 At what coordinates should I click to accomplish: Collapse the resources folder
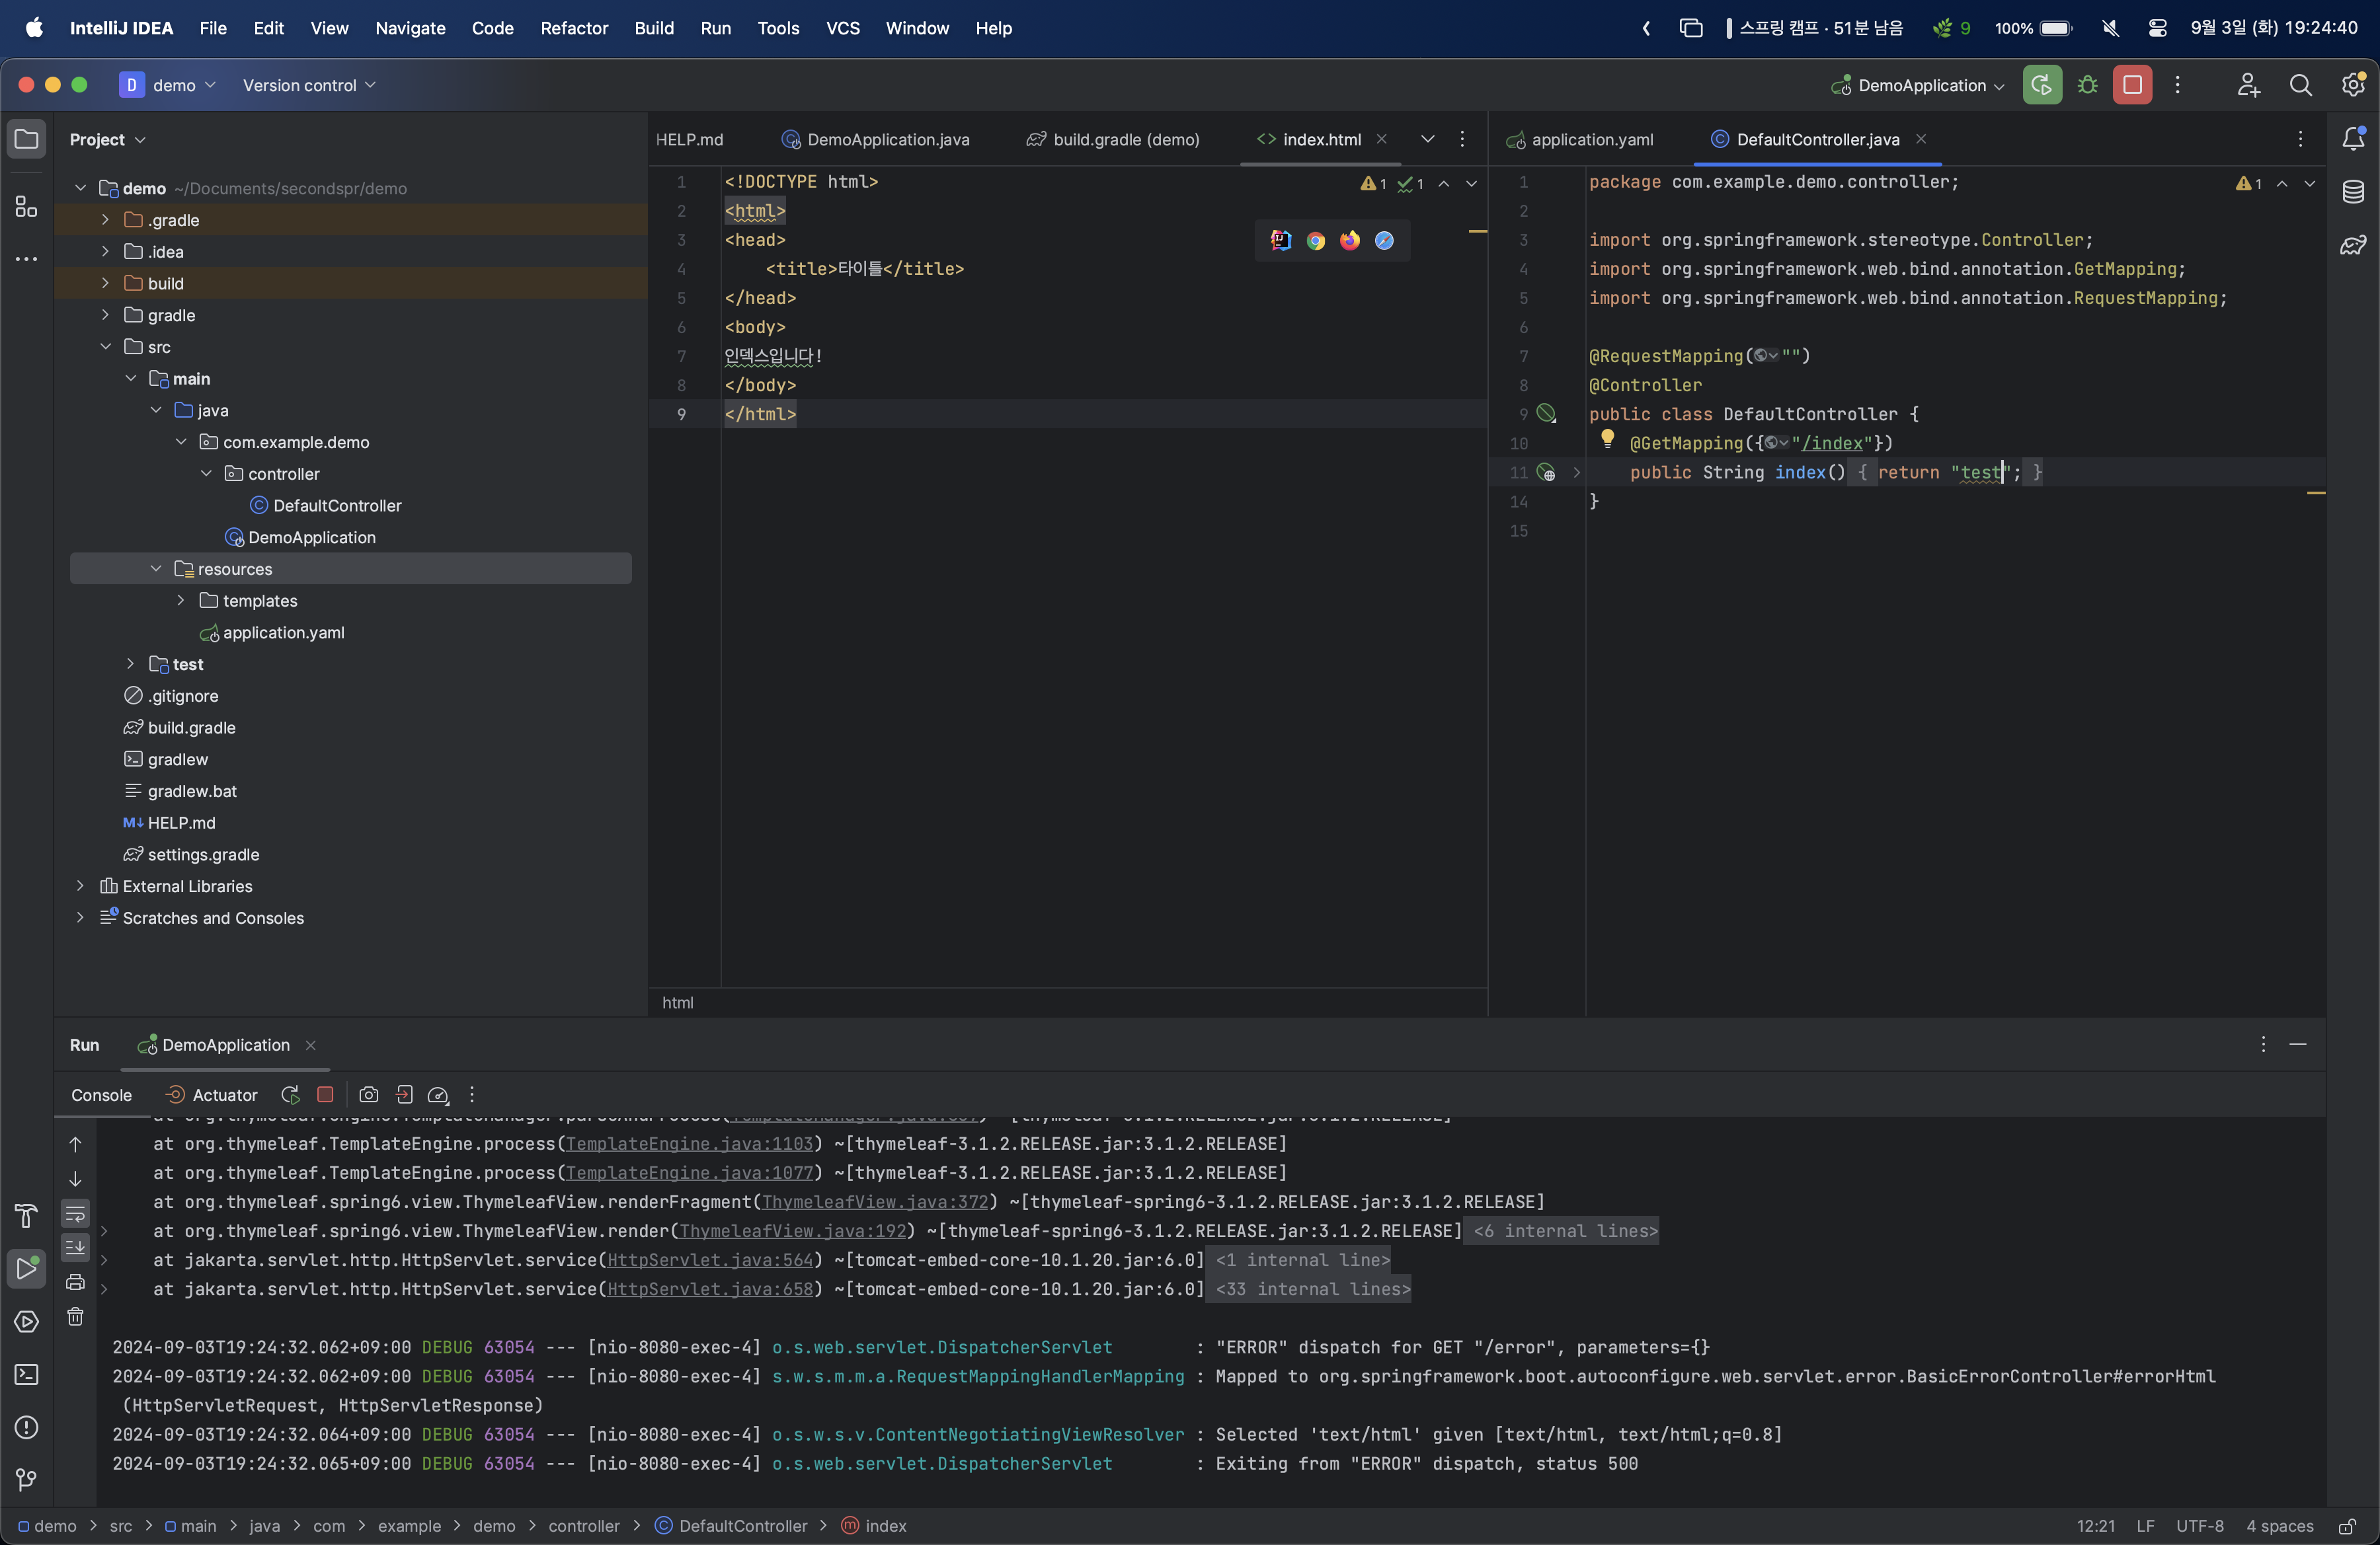click(x=156, y=568)
